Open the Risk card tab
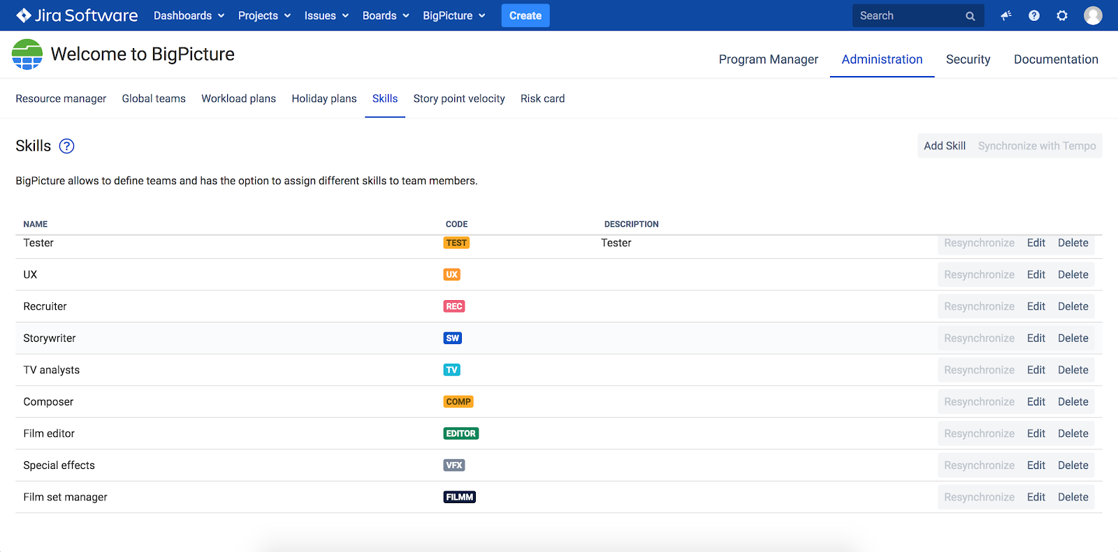This screenshot has height=552, width=1118. 543,98
